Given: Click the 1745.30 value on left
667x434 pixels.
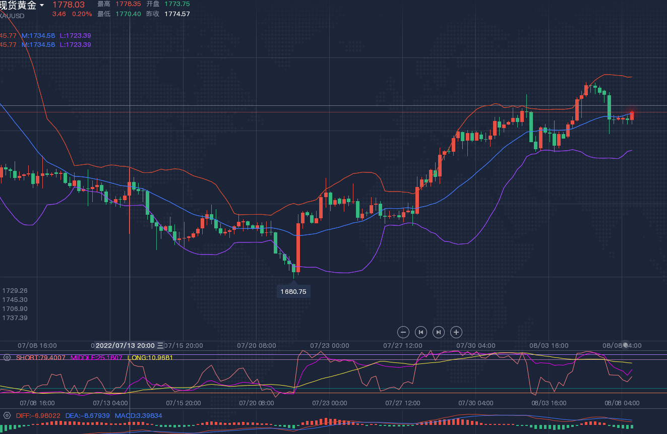Looking at the screenshot, I should [x=15, y=299].
